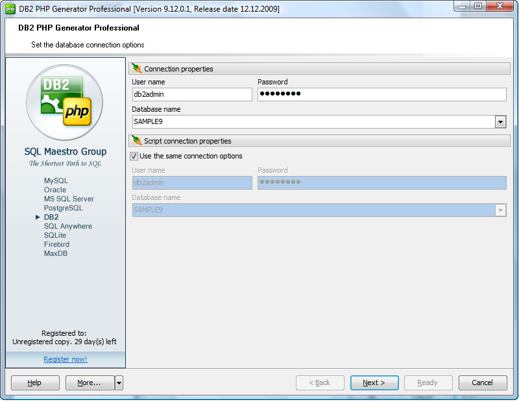The image size is (519, 402).
Task: Open the More button dropdown arrow
Action: 119,383
